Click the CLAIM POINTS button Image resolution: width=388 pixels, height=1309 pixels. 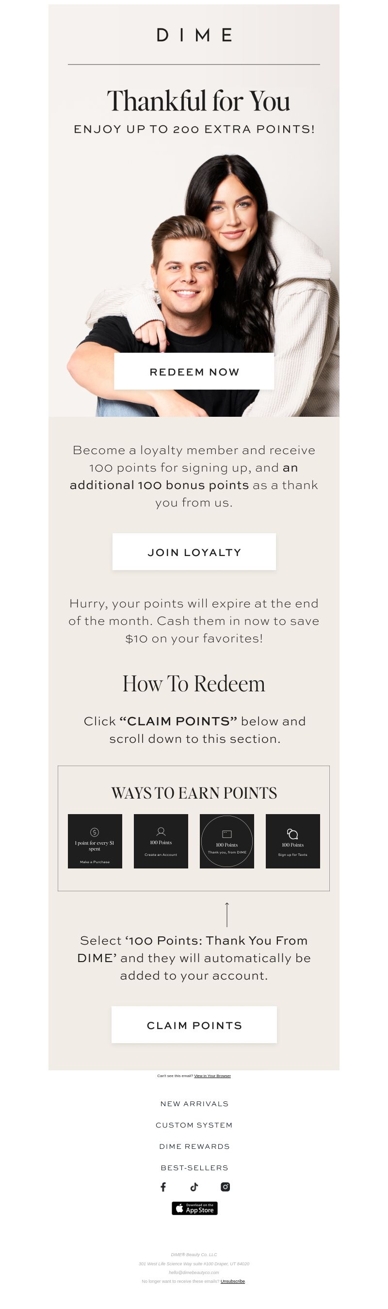click(194, 1025)
